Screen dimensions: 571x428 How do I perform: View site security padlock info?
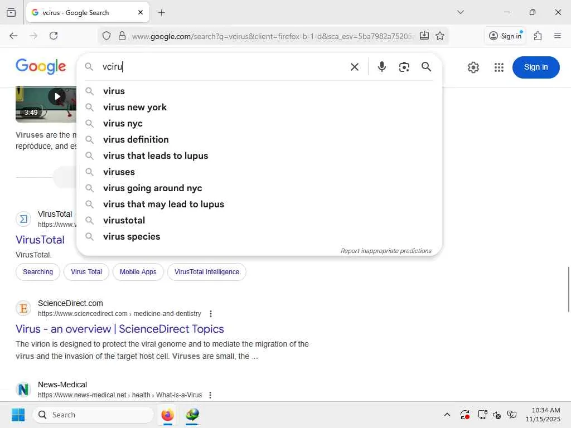[122, 36]
